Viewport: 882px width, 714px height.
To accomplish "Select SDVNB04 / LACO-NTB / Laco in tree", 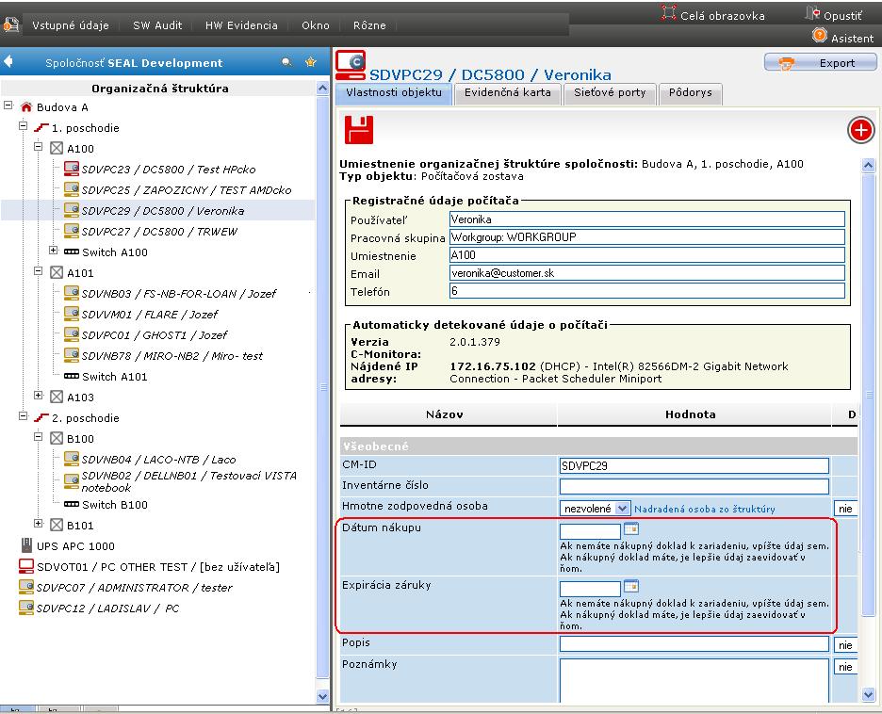I will tap(158, 460).
